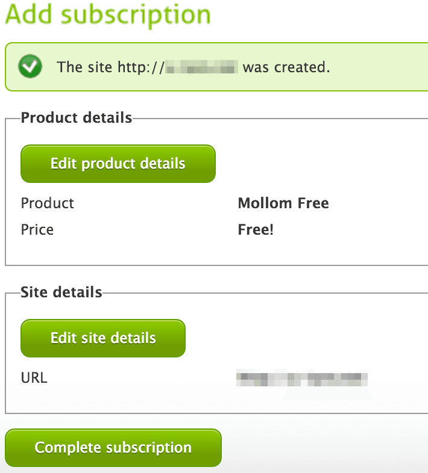Select the Site details section legend

(x=61, y=292)
